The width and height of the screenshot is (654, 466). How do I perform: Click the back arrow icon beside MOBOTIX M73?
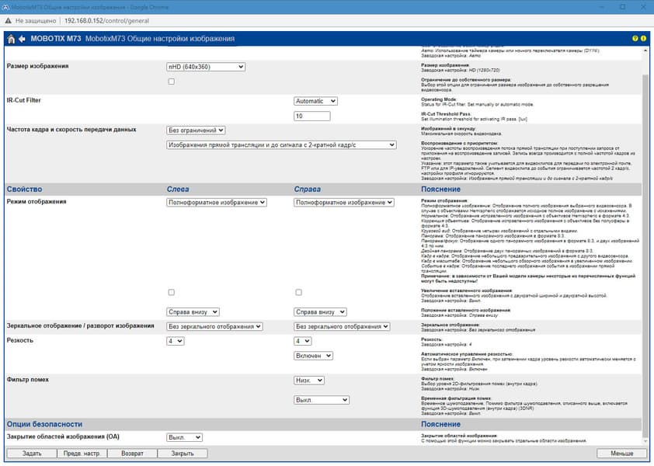coord(22,39)
